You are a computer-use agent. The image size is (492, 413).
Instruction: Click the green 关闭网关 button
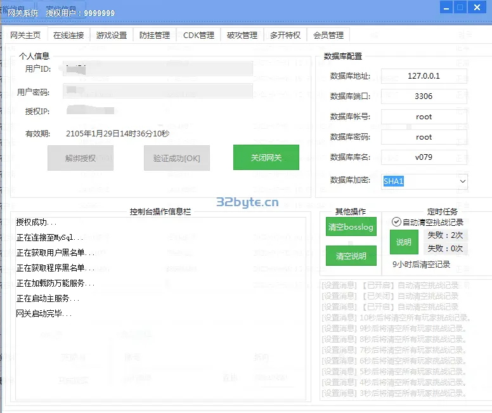pos(266,157)
